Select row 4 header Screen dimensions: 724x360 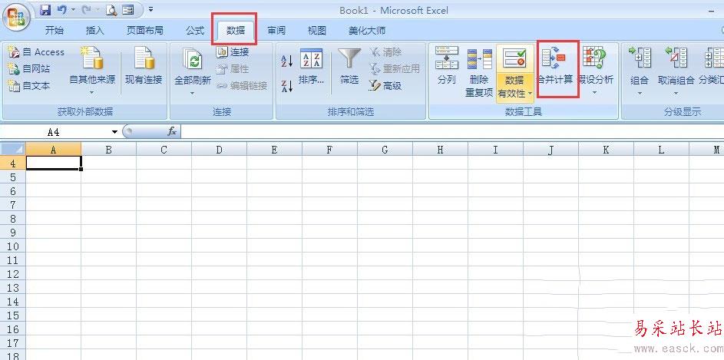tap(13, 163)
